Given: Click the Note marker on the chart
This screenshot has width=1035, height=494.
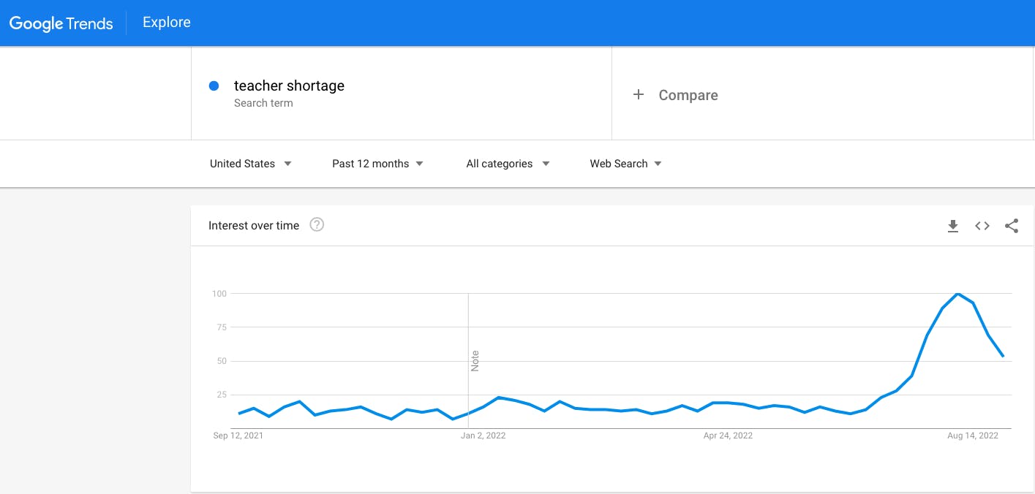Looking at the screenshot, I should pyautogui.click(x=475, y=361).
